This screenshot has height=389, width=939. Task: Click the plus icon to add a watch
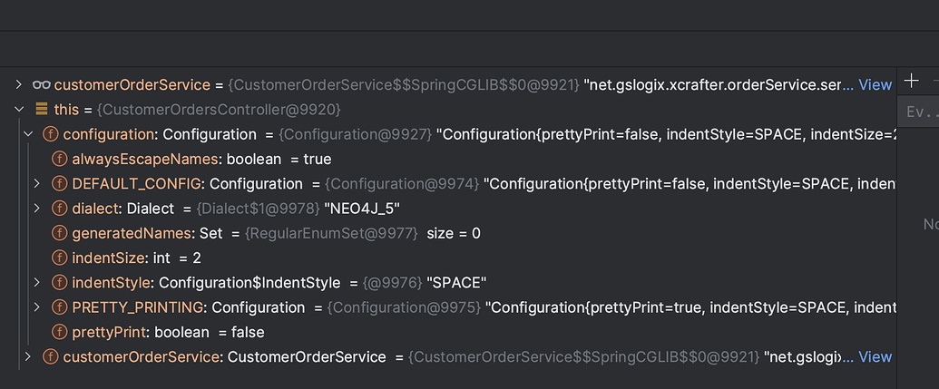(x=912, y=81)
